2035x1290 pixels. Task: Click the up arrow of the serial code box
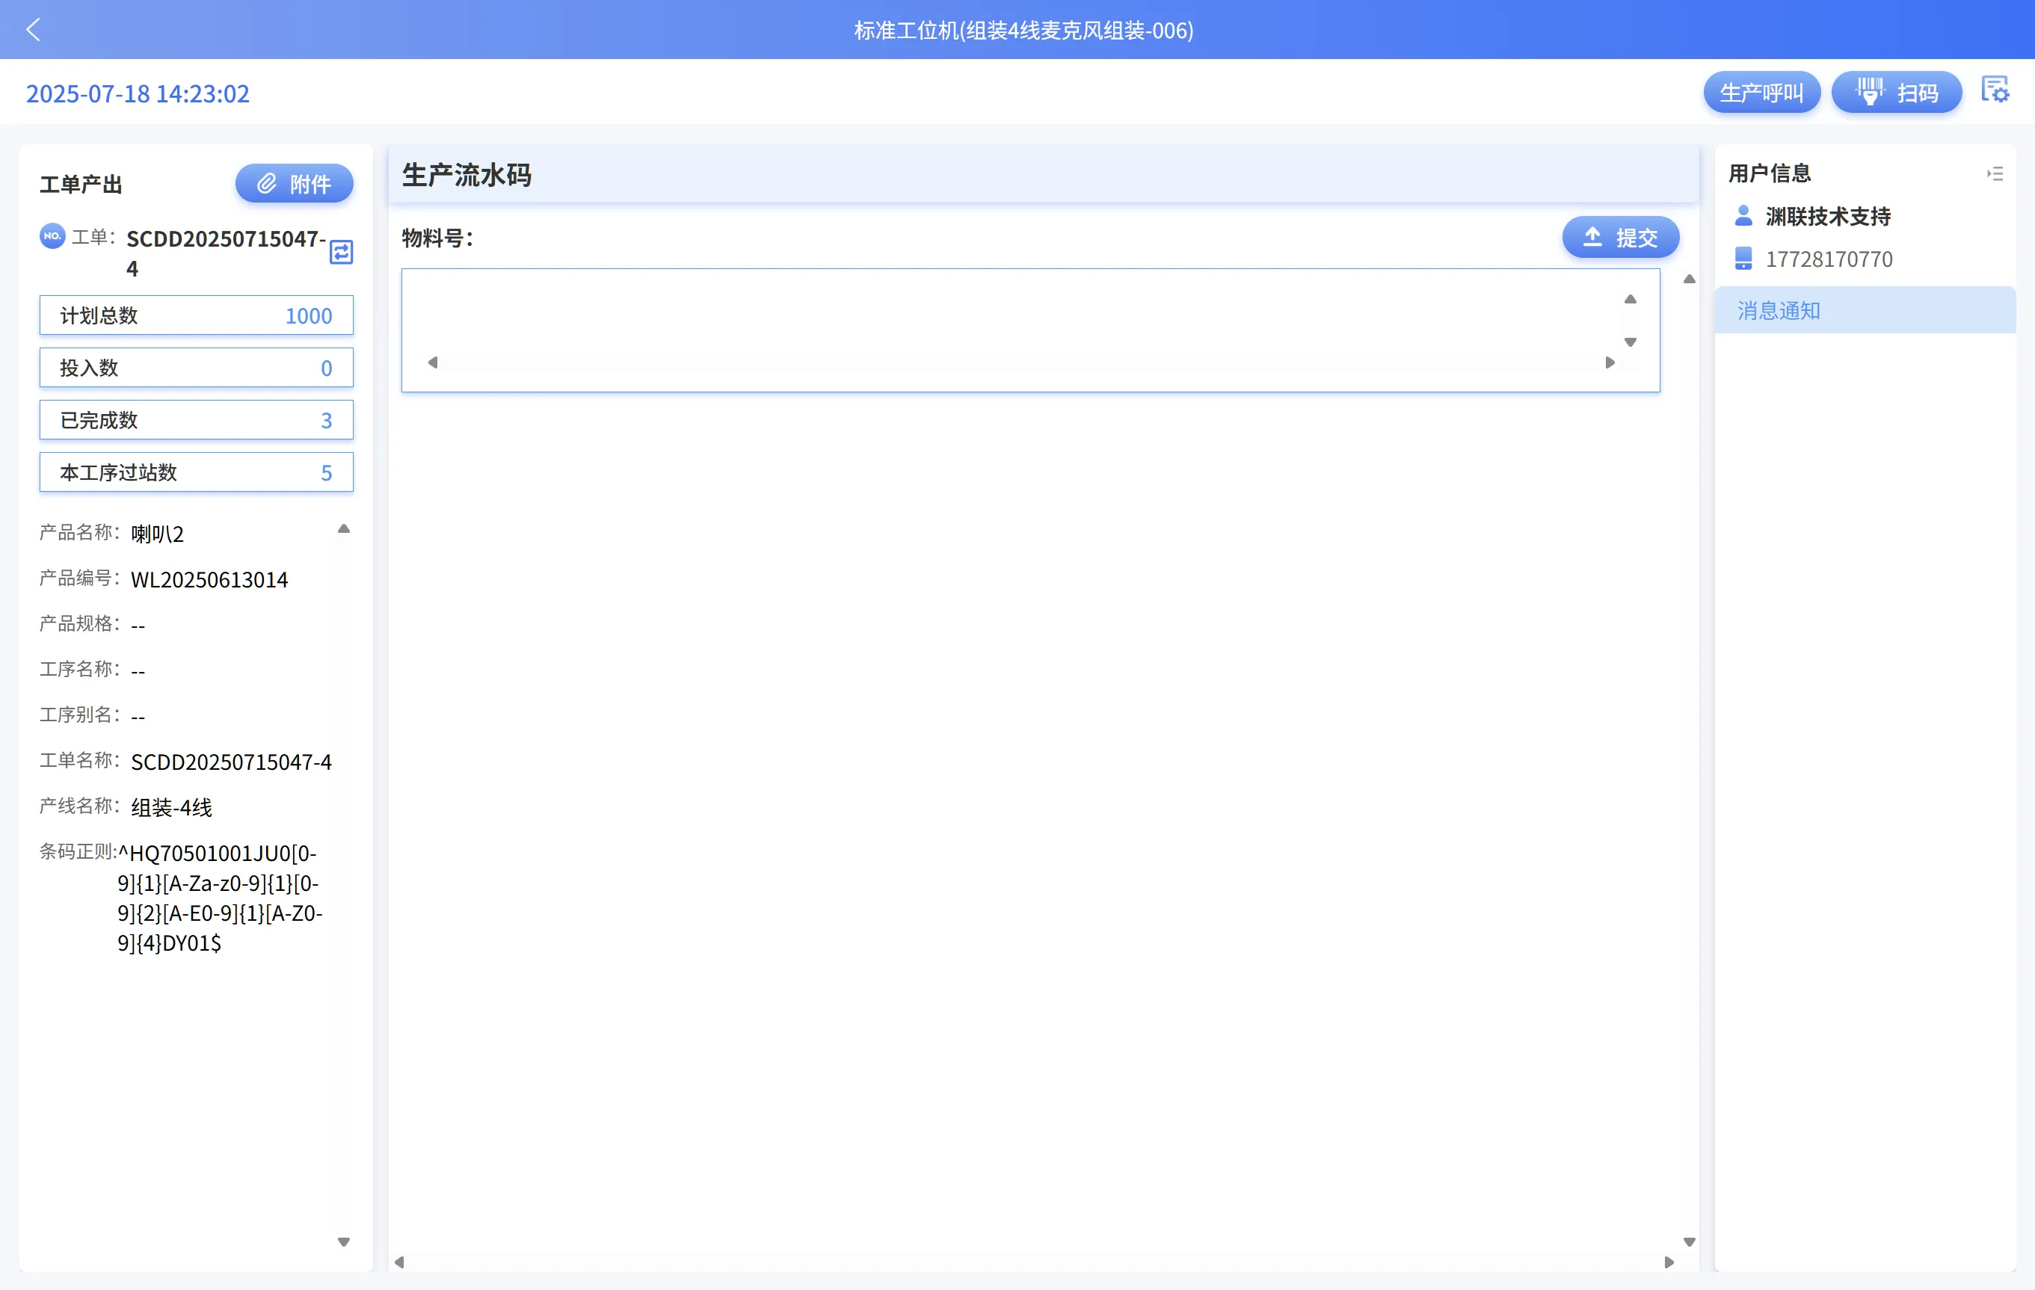[x=1631, y=298]
